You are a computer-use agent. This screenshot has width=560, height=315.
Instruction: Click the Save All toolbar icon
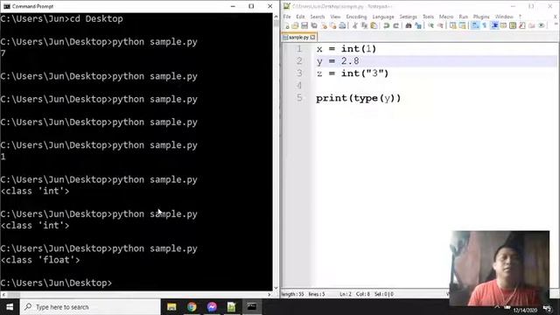point(314,25)
